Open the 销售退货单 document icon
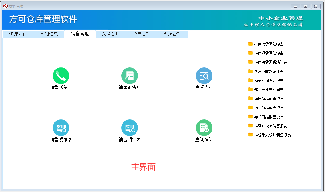The image size is (325, 192). (130, 76)
